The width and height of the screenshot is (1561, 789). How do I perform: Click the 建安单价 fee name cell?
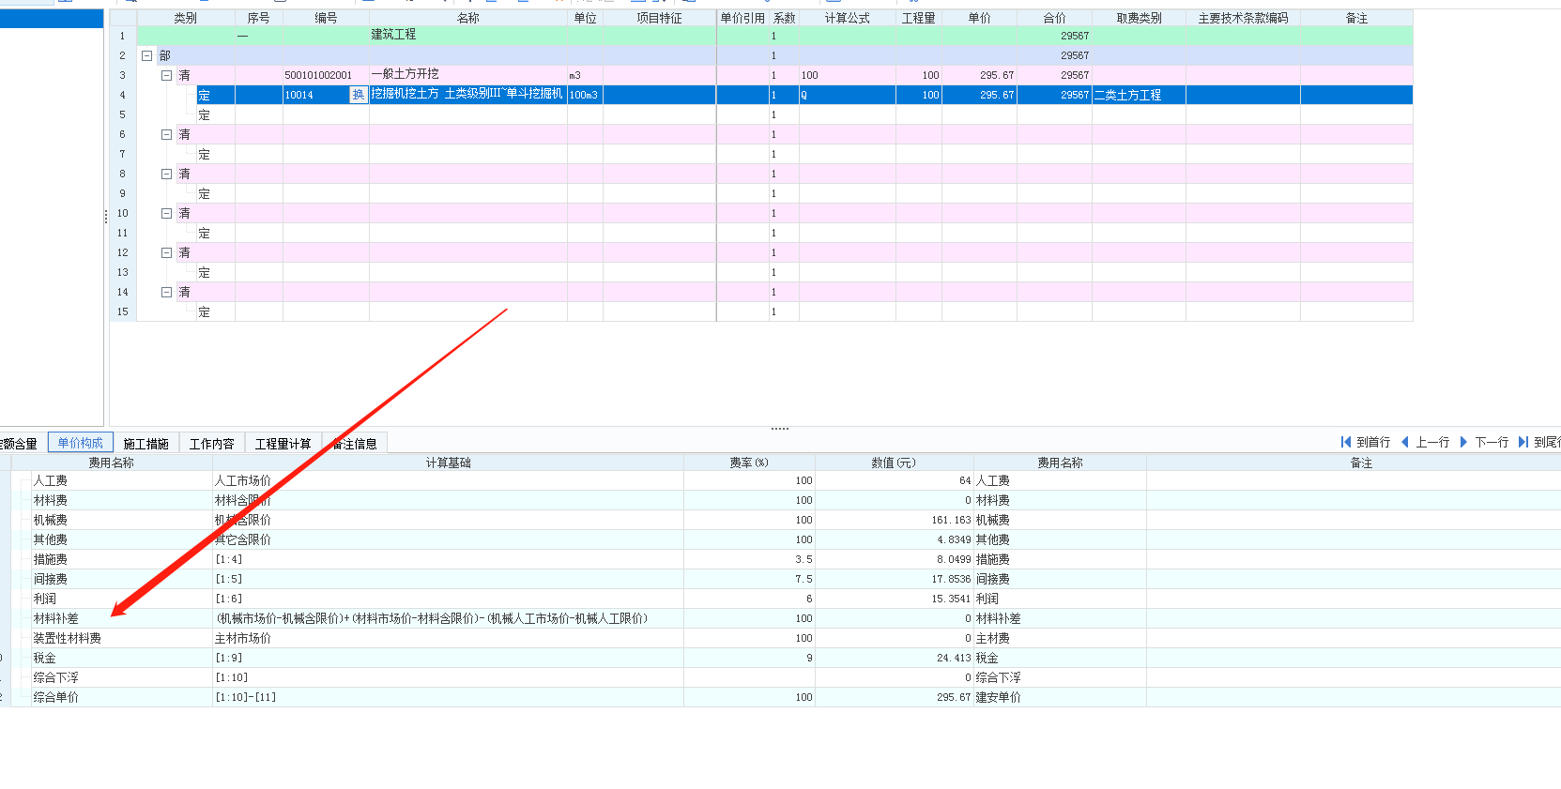pyautogui.click(x=1060, y=697)
